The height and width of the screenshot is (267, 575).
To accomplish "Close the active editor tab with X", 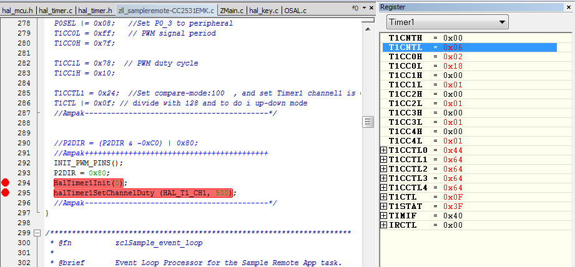I will pyautogui.click(x=371, y=7).
